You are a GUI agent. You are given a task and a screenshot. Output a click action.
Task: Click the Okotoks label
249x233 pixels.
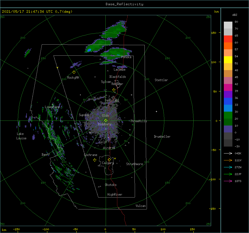coord(111,185)
